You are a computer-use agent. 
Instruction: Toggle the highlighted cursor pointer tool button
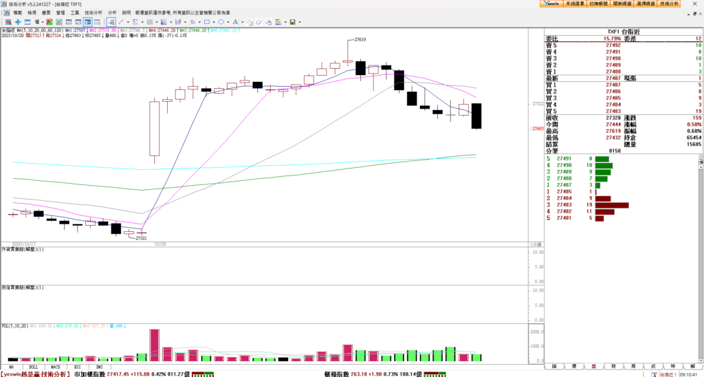111,22
